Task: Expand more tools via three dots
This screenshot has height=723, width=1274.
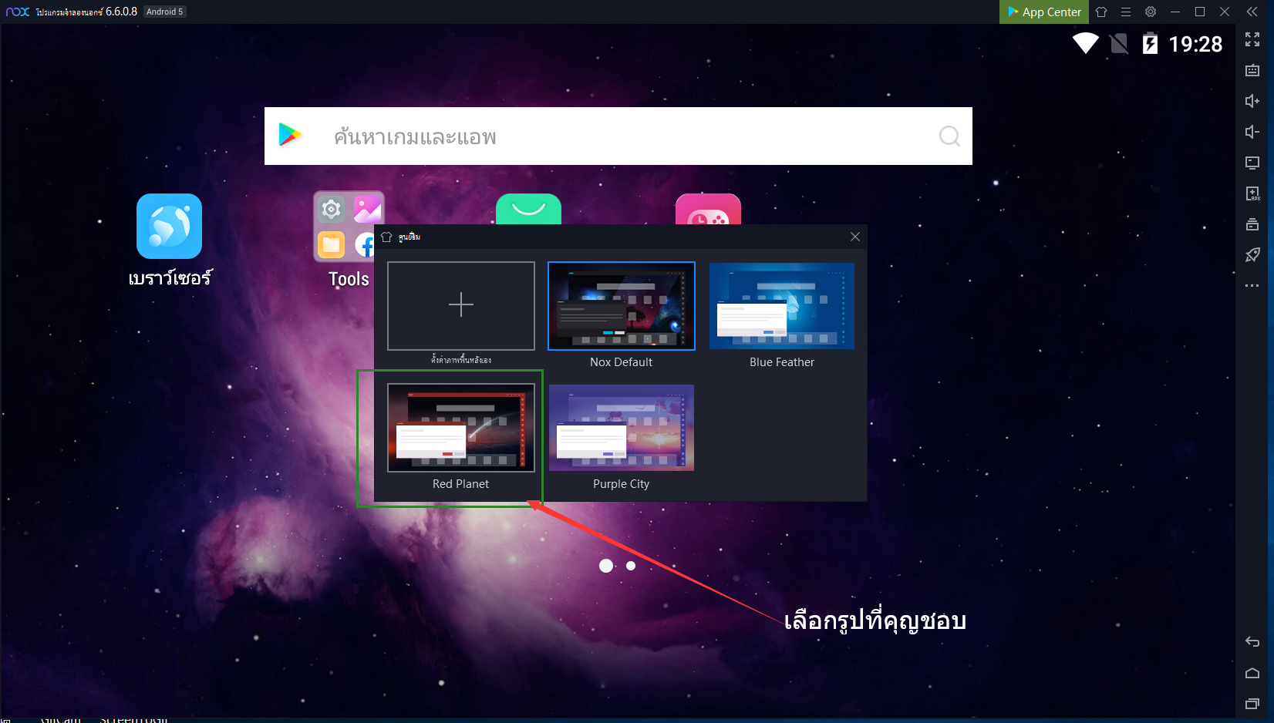Action: click(1252, 286)
